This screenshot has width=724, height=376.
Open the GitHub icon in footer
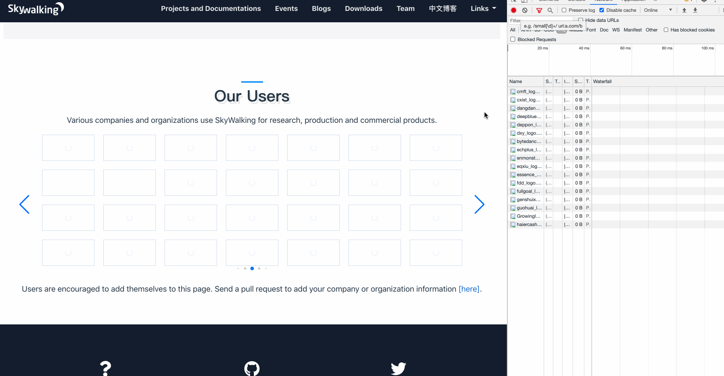(252, 369)
